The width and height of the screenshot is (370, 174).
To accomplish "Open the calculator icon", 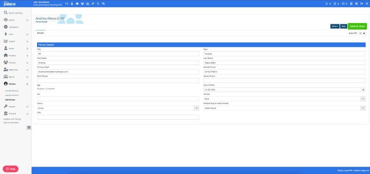I will (x=351, y=4).
